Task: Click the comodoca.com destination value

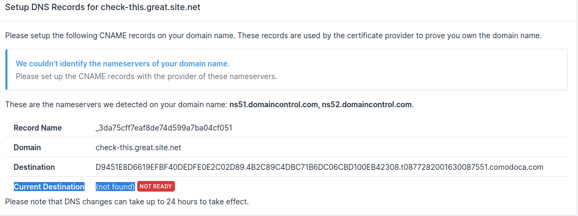Action: (319, 167)
